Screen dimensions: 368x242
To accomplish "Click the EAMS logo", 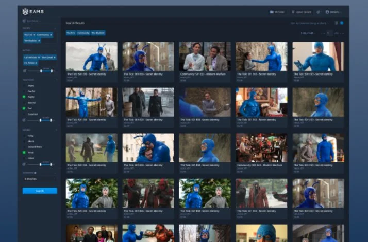I will pos(33,11).
